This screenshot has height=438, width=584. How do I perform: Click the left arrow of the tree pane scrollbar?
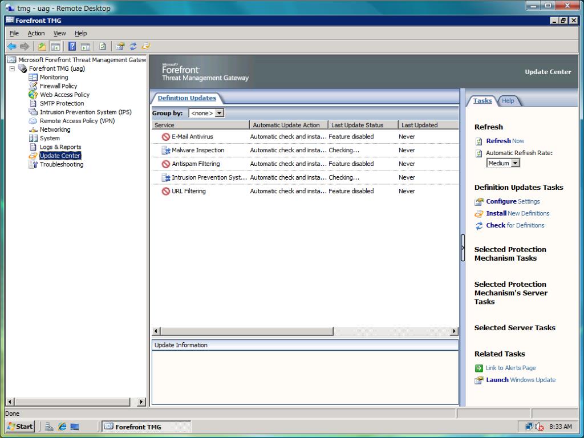(x=11, y=401)
